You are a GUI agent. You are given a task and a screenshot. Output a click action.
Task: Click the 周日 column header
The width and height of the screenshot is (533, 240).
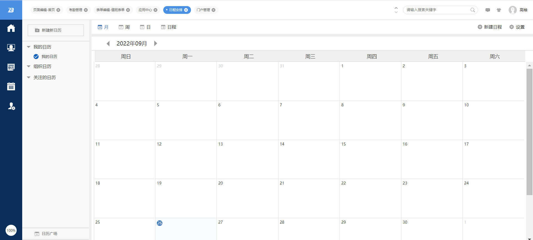[x=126, y=57]
